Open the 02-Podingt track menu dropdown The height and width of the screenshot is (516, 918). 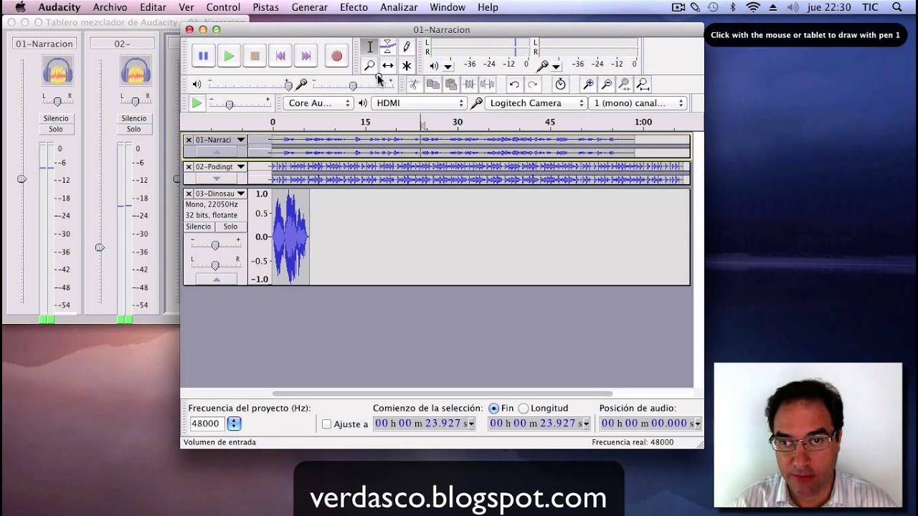click(241, 166)
